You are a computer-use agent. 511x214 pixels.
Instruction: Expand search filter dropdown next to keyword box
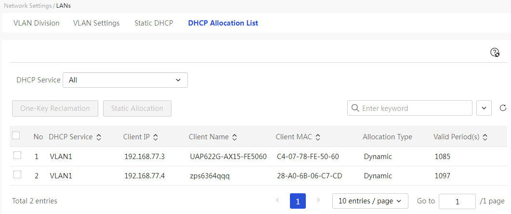484,108
